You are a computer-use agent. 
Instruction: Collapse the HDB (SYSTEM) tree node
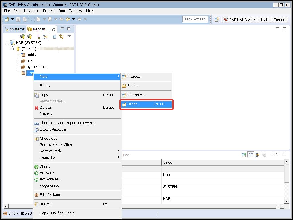click(7, 43)
